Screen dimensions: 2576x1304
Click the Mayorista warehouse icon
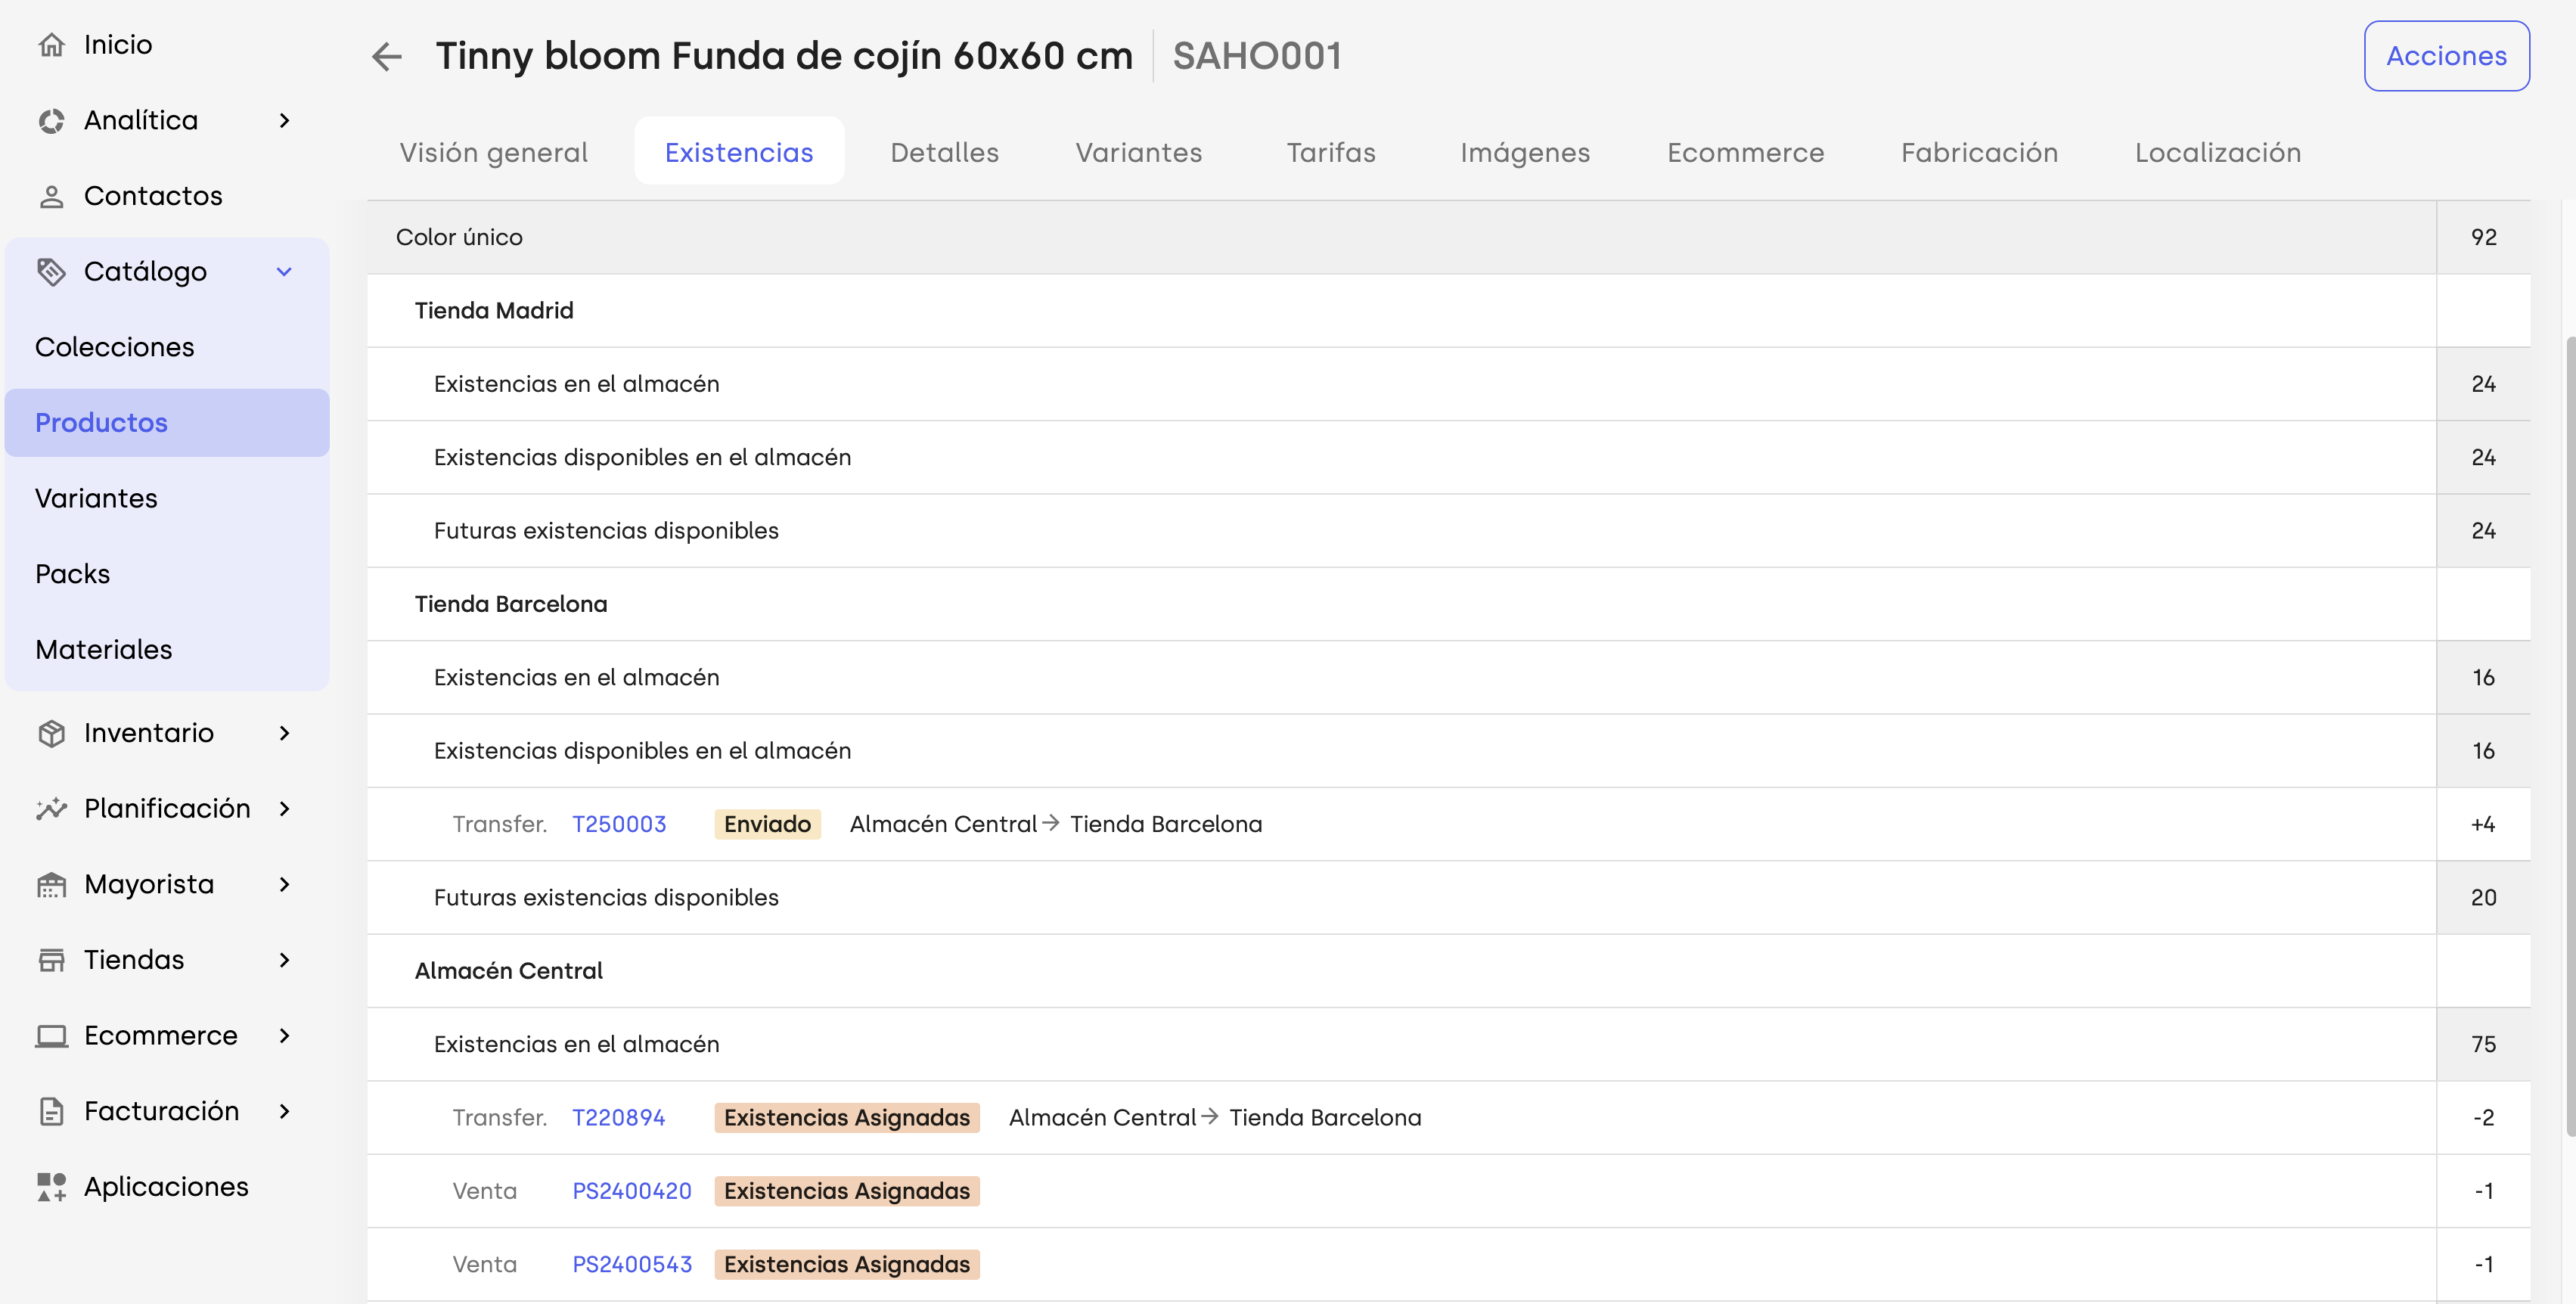point(51,885)
